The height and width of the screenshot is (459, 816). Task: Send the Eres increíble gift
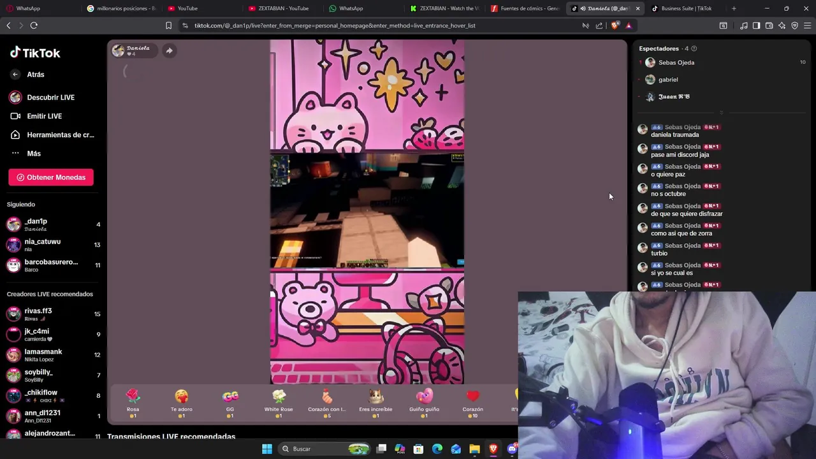pyautogui.click(x=375, y=403)
